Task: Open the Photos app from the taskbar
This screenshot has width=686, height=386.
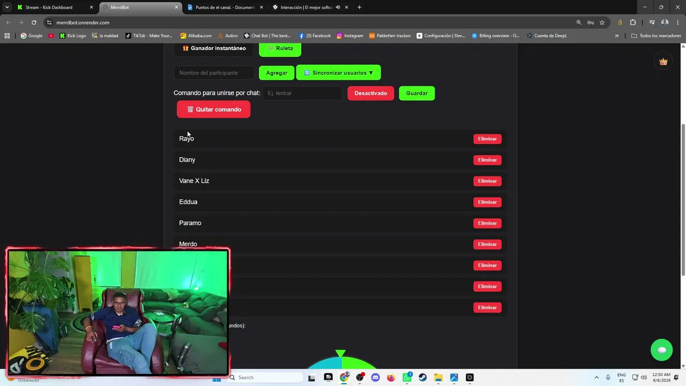Action: pos(454,377)
